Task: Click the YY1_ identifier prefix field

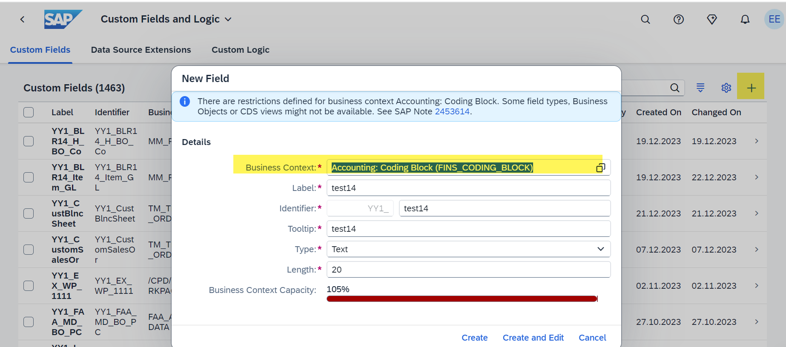Action: tap(360, 208)
